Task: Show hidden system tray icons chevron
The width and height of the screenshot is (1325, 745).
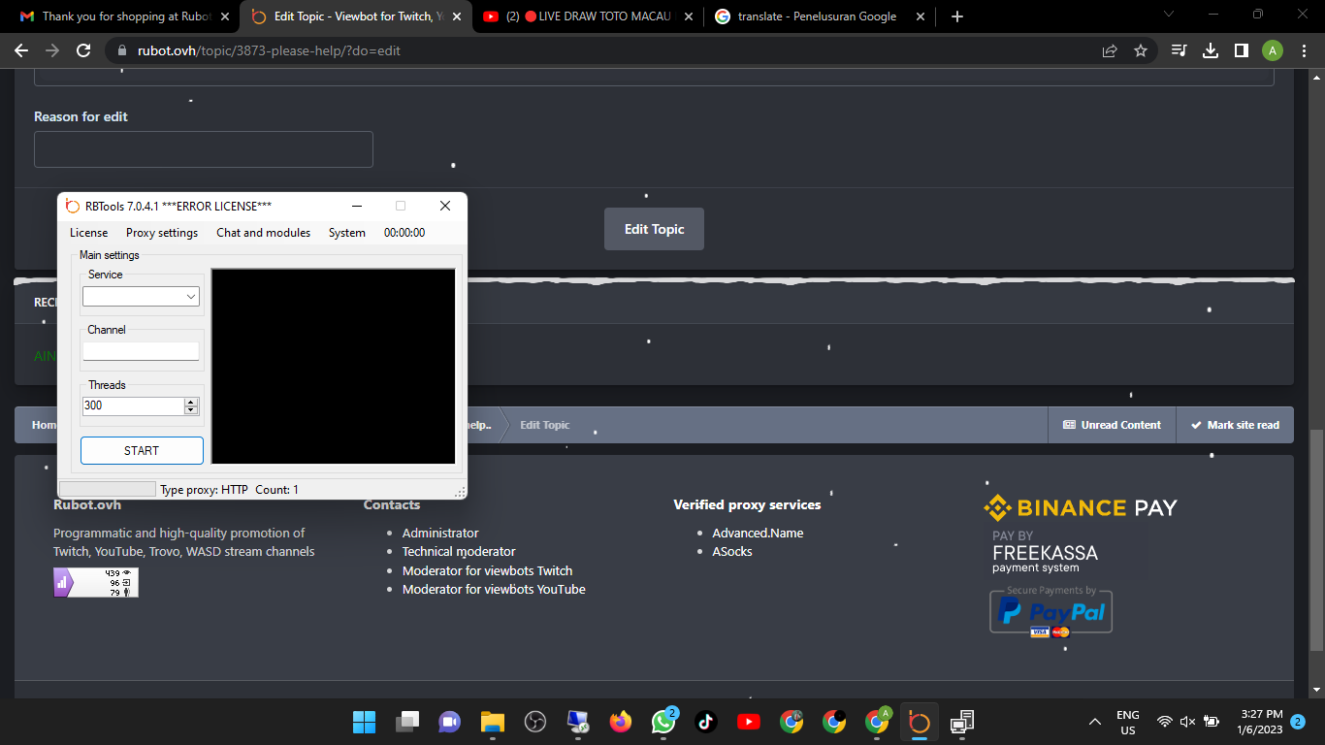Action: click(x=1095, y=722)
